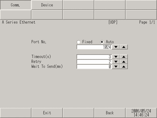Increase the Timeout(s) value with up arrow

(x=124, y=57)
